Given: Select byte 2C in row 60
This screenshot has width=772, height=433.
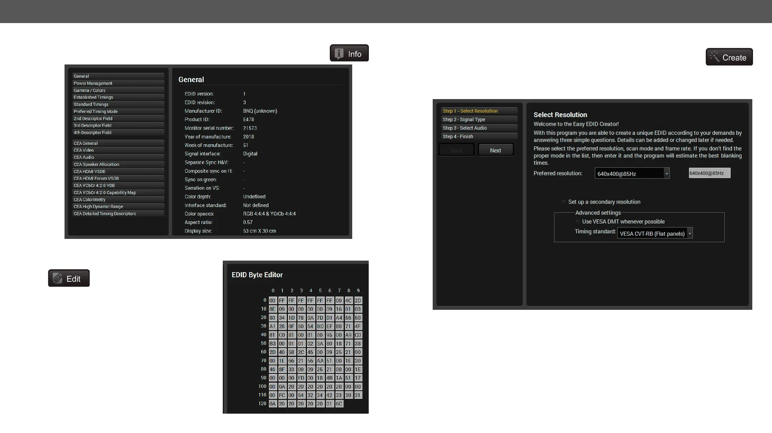Looking at the screenshot, I should click(x=301, y=352).
